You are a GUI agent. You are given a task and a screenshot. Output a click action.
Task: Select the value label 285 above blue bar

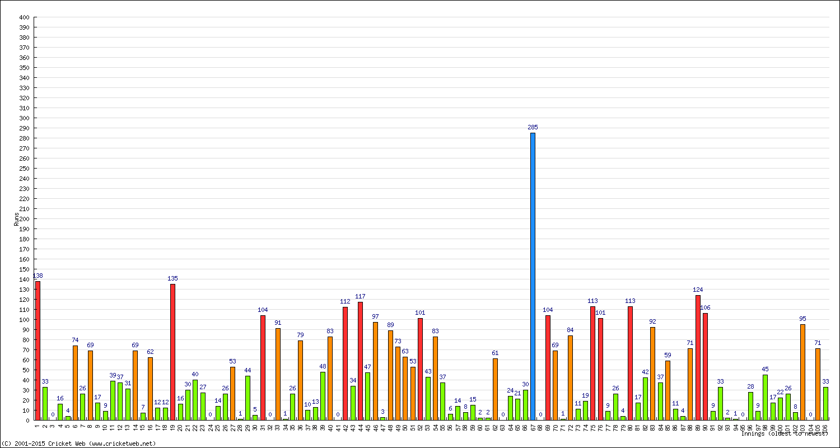[533, 127]
